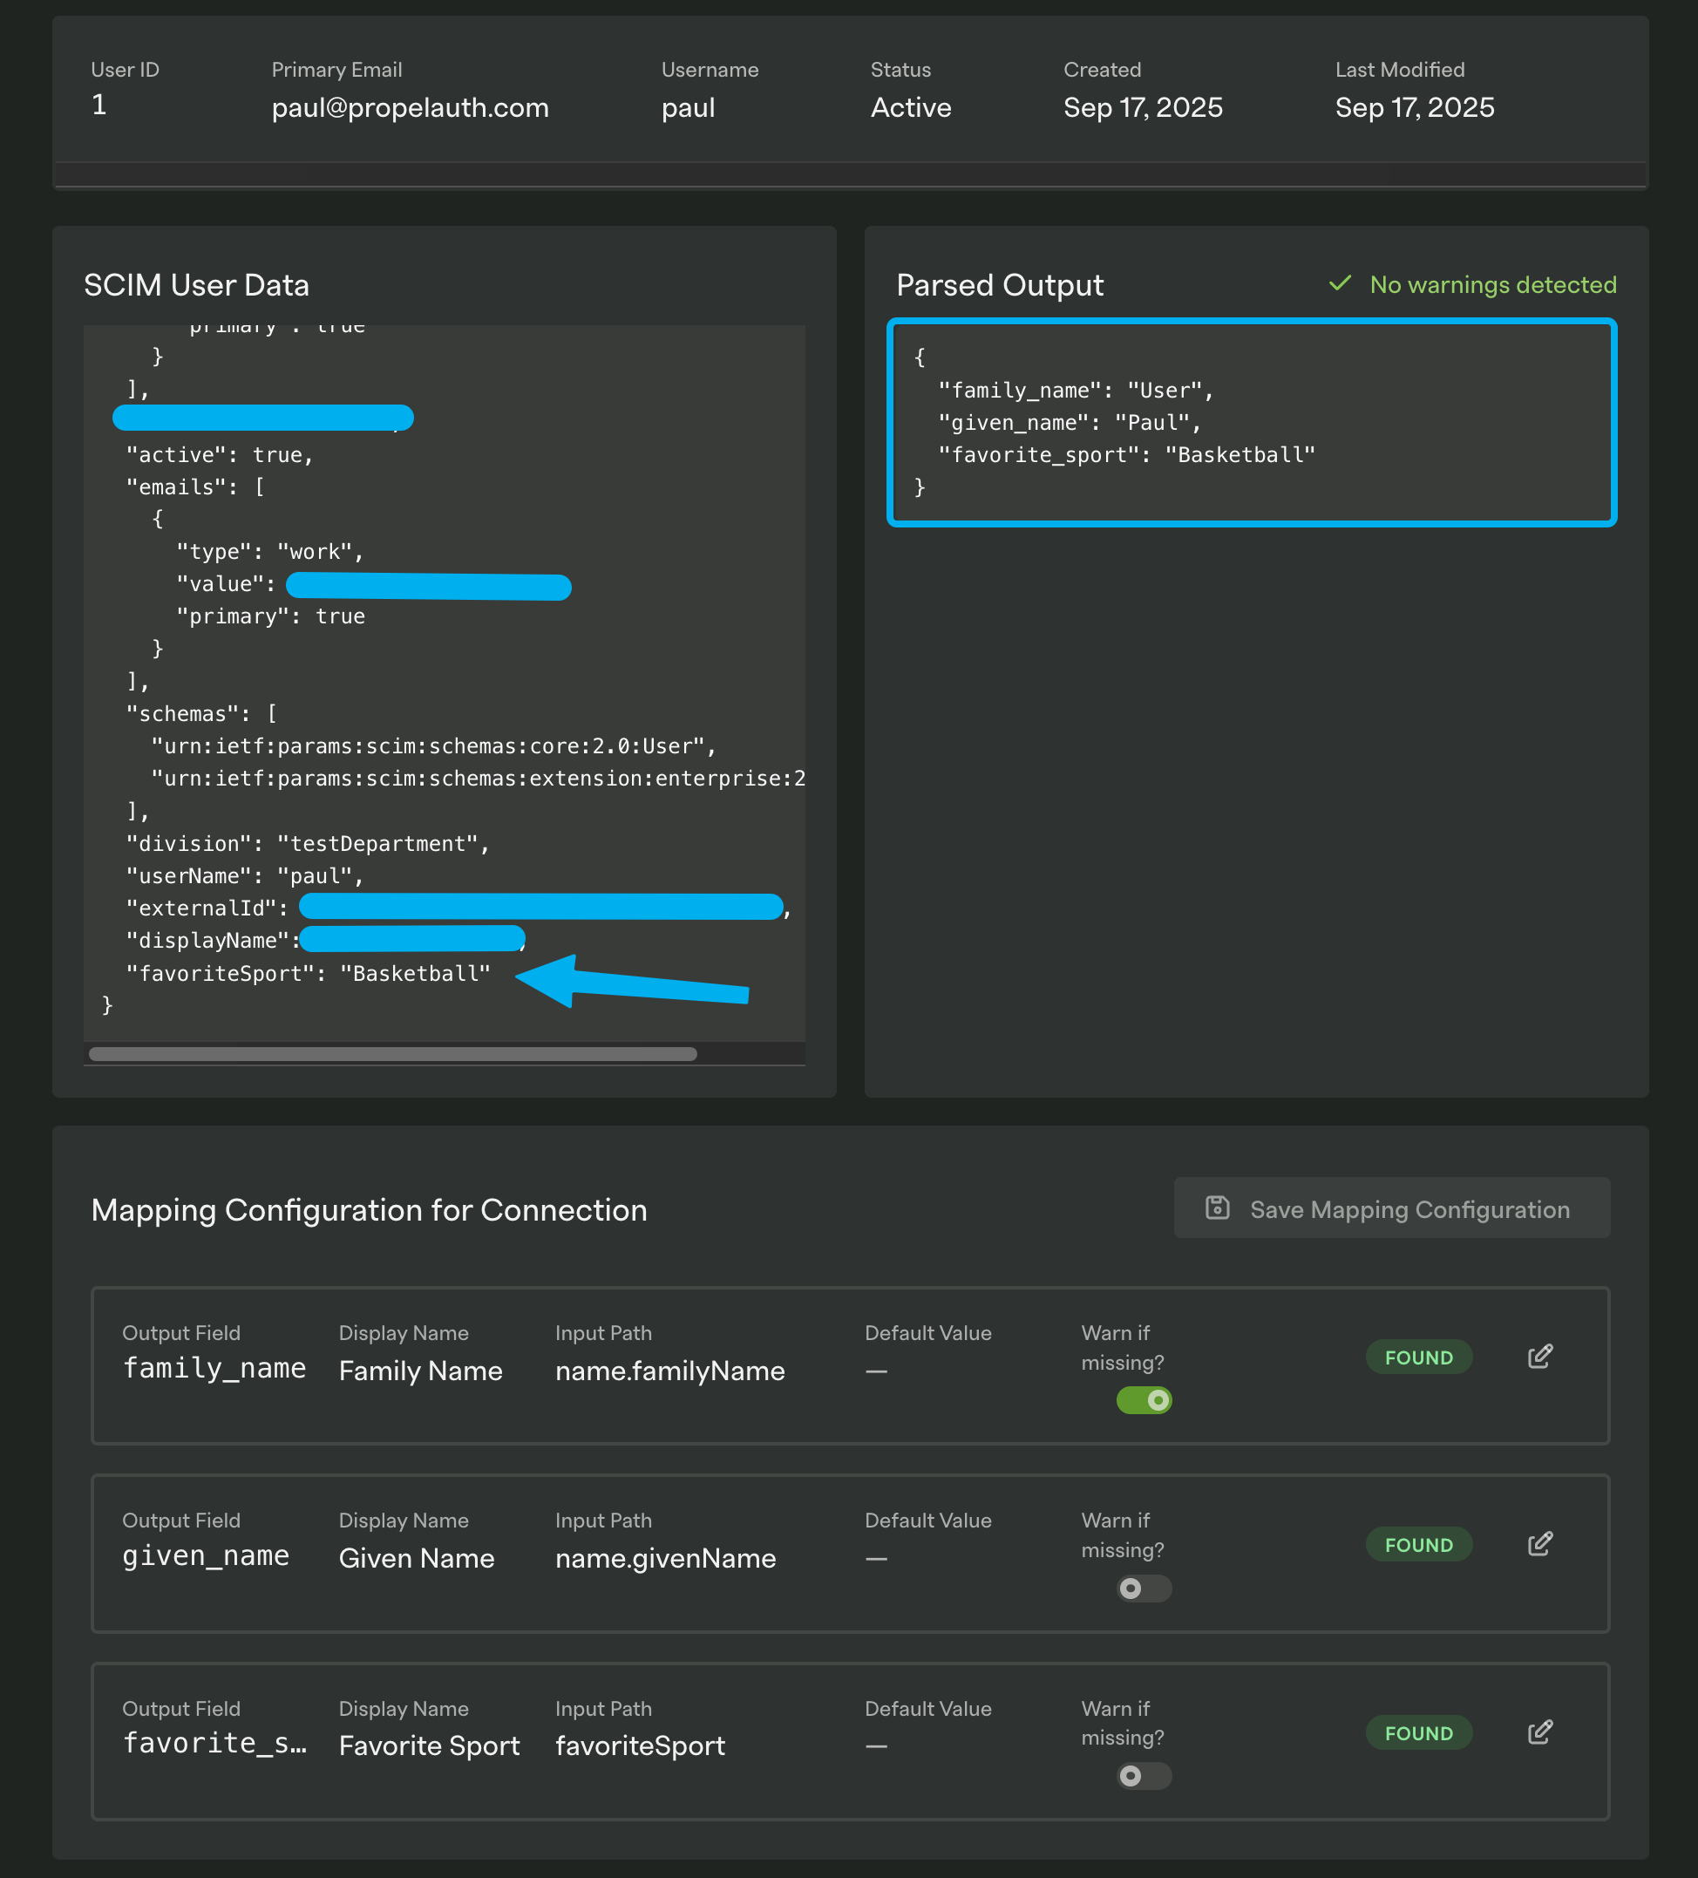Click the horizontal scrollbar under SCIM User Data
This screenshot has height=1878, width=1698.
(x=393, y=1053)
